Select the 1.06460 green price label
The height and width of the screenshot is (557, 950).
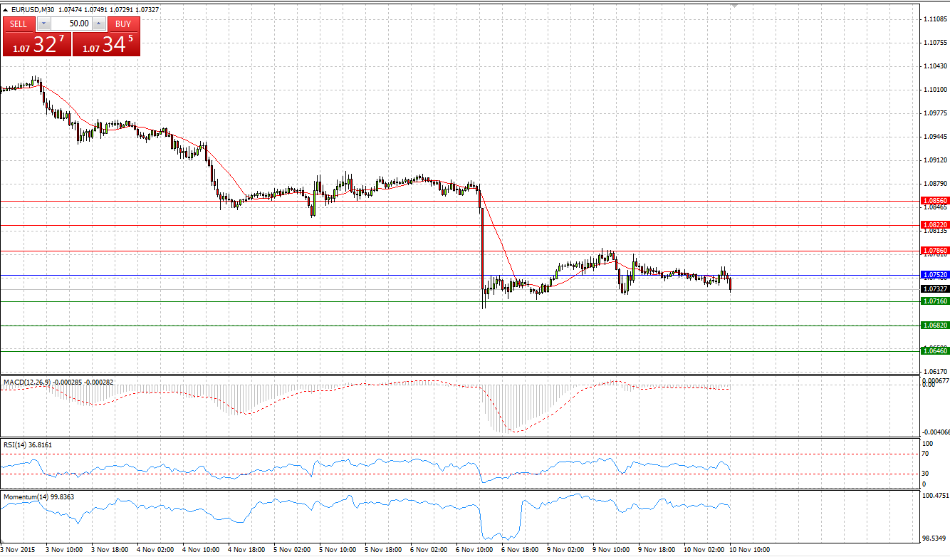(934, 350)
